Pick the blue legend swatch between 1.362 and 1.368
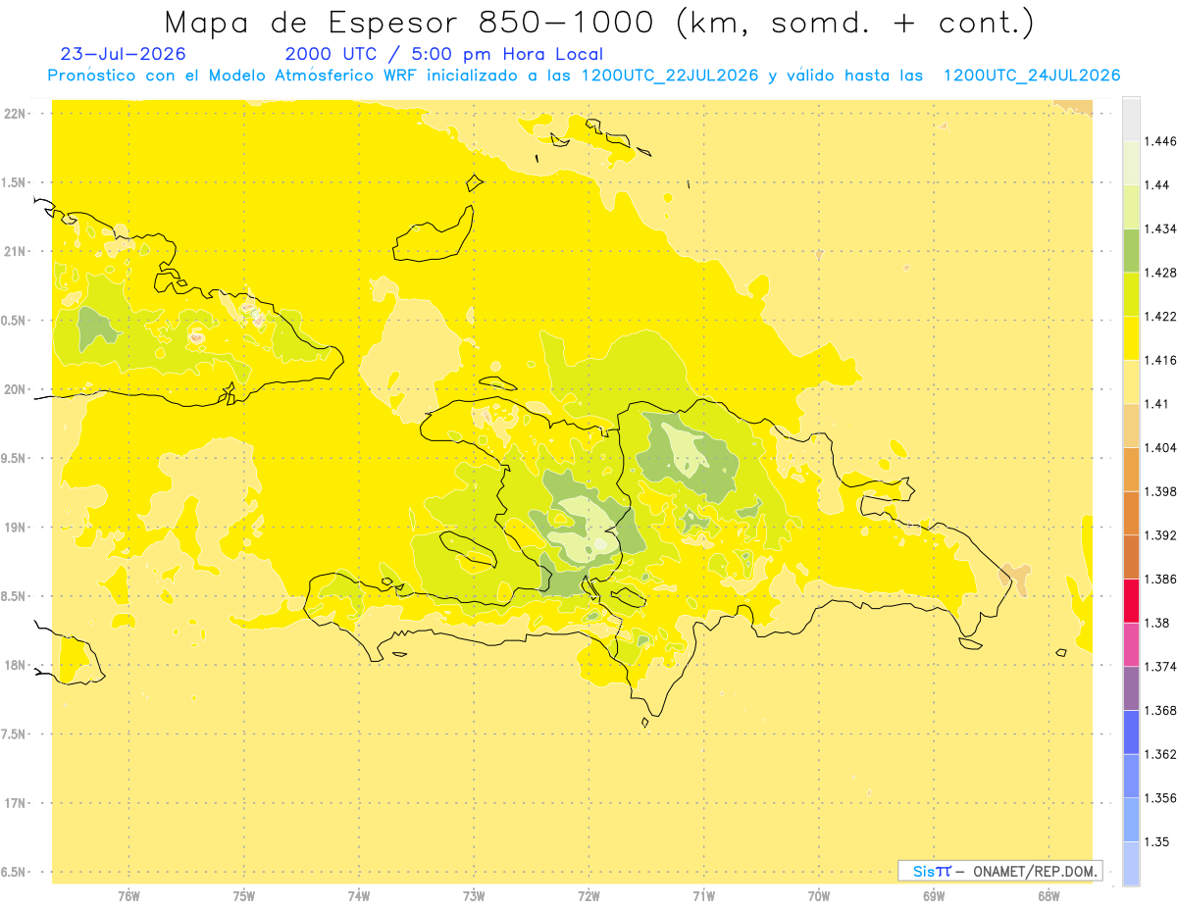This screenshot has height=909, width=1177. pos(1131,732)
